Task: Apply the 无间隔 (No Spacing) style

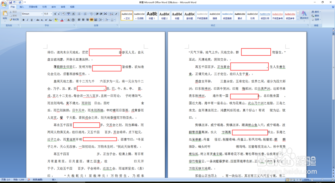Action: pos(139,16)
